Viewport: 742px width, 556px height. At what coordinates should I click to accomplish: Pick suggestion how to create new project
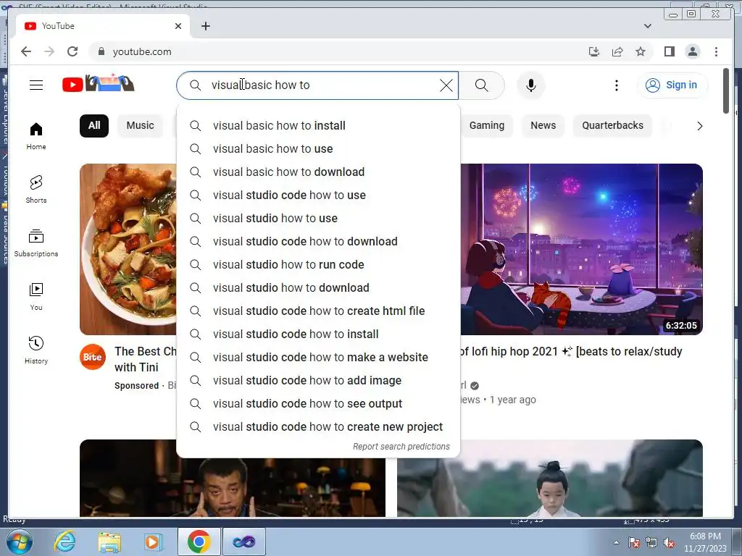coord(318,427)
